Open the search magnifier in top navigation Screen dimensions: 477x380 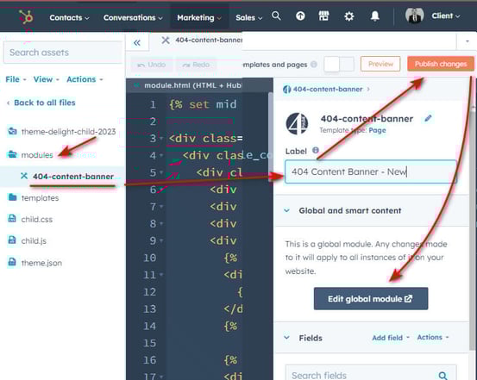[x=276, y=16]
